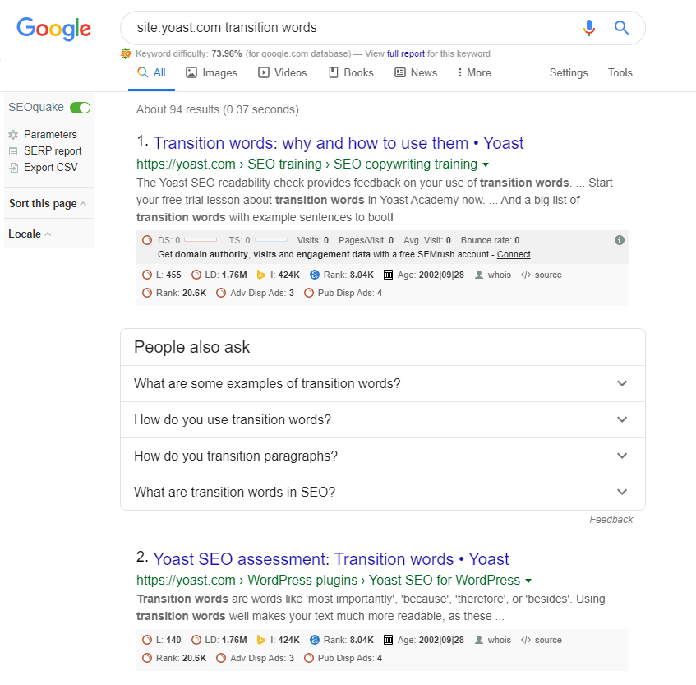
Task: Connect a free SEMrush account
Action: pos(513,254)
